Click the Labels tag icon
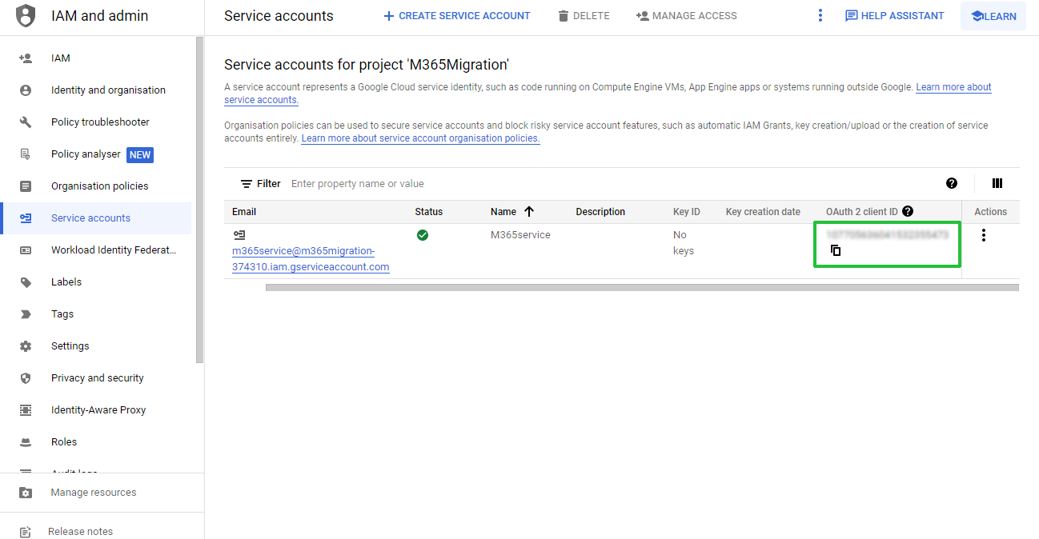The height and width of the screenshot is (539, 1039). pyautogui.click(x=26, y=282)
